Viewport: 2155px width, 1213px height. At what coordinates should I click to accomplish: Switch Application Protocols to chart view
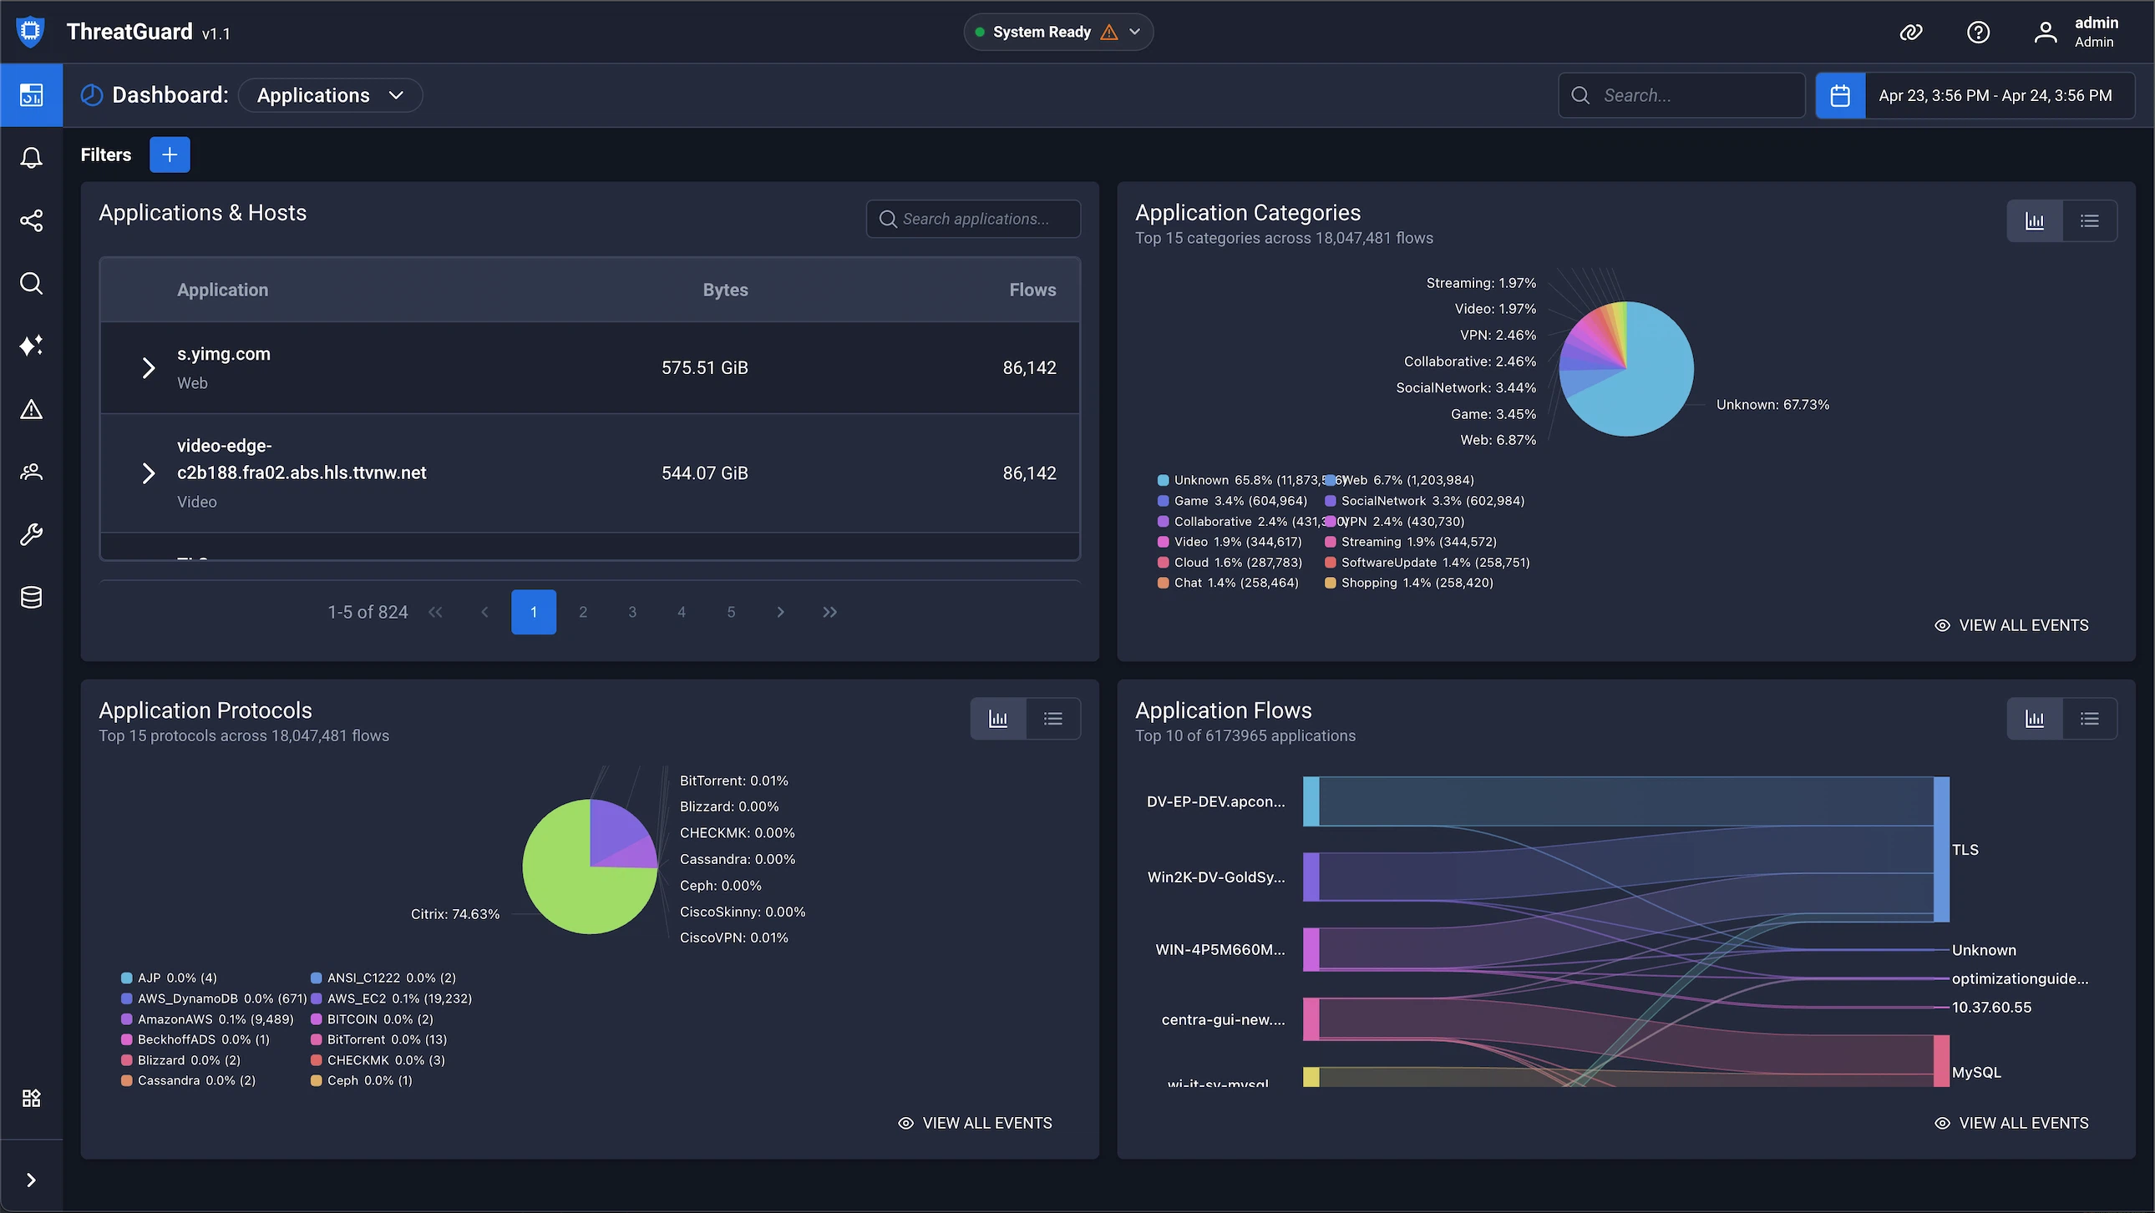[998, 718]
